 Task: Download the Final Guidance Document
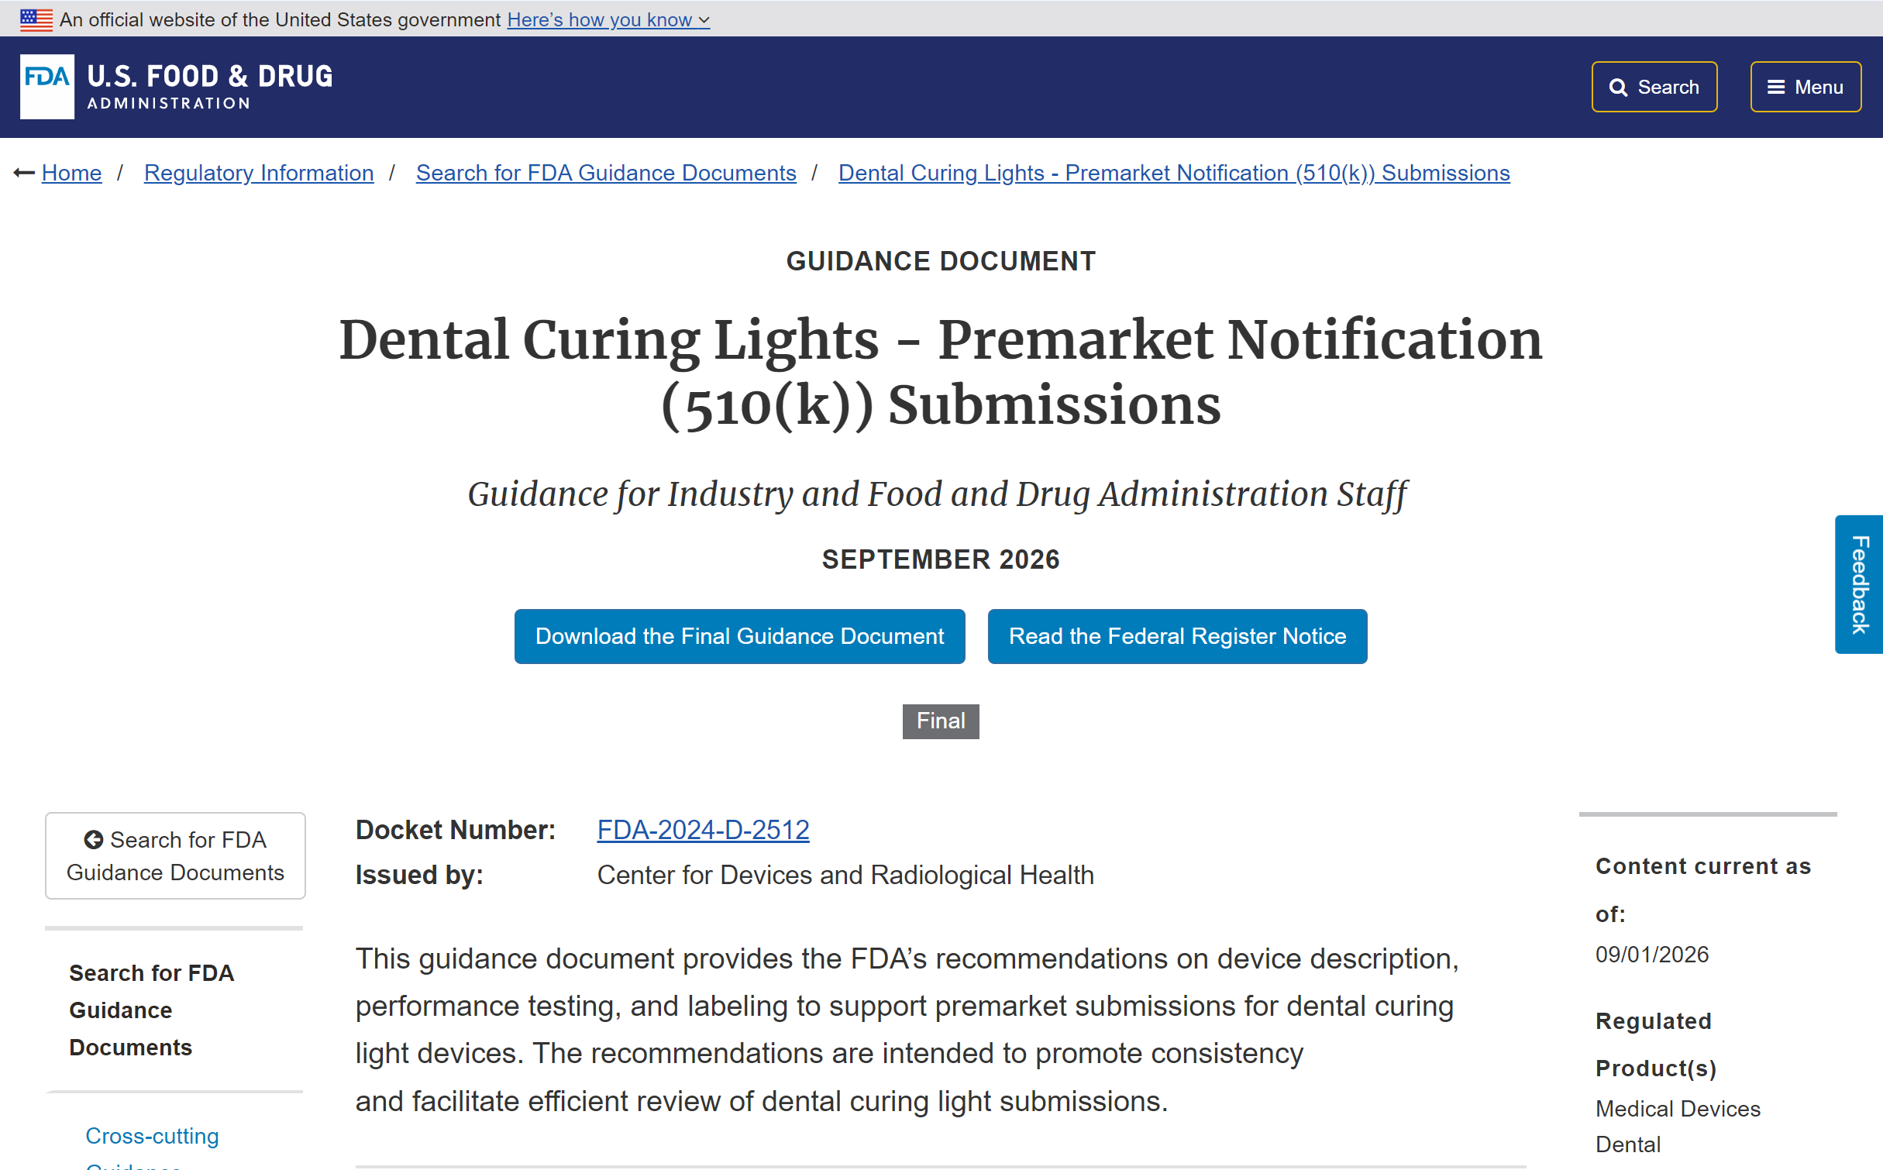740,636
